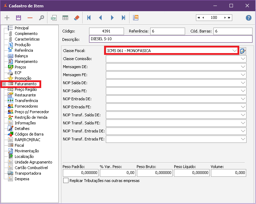Click the red minus delete icon
Image resolution: width=256 pixels, height=204 pixels.
click(30, 18)
